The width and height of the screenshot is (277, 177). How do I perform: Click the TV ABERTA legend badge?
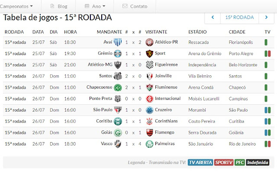click(200, 162)
